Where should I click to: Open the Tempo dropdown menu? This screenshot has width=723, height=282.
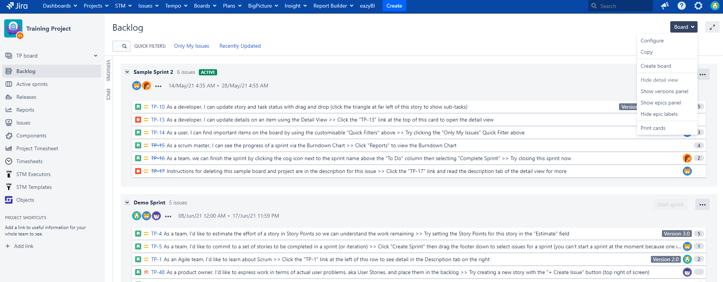coord(176,6)
